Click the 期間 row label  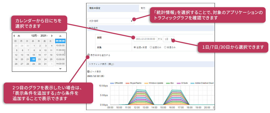tap(99, 38)
